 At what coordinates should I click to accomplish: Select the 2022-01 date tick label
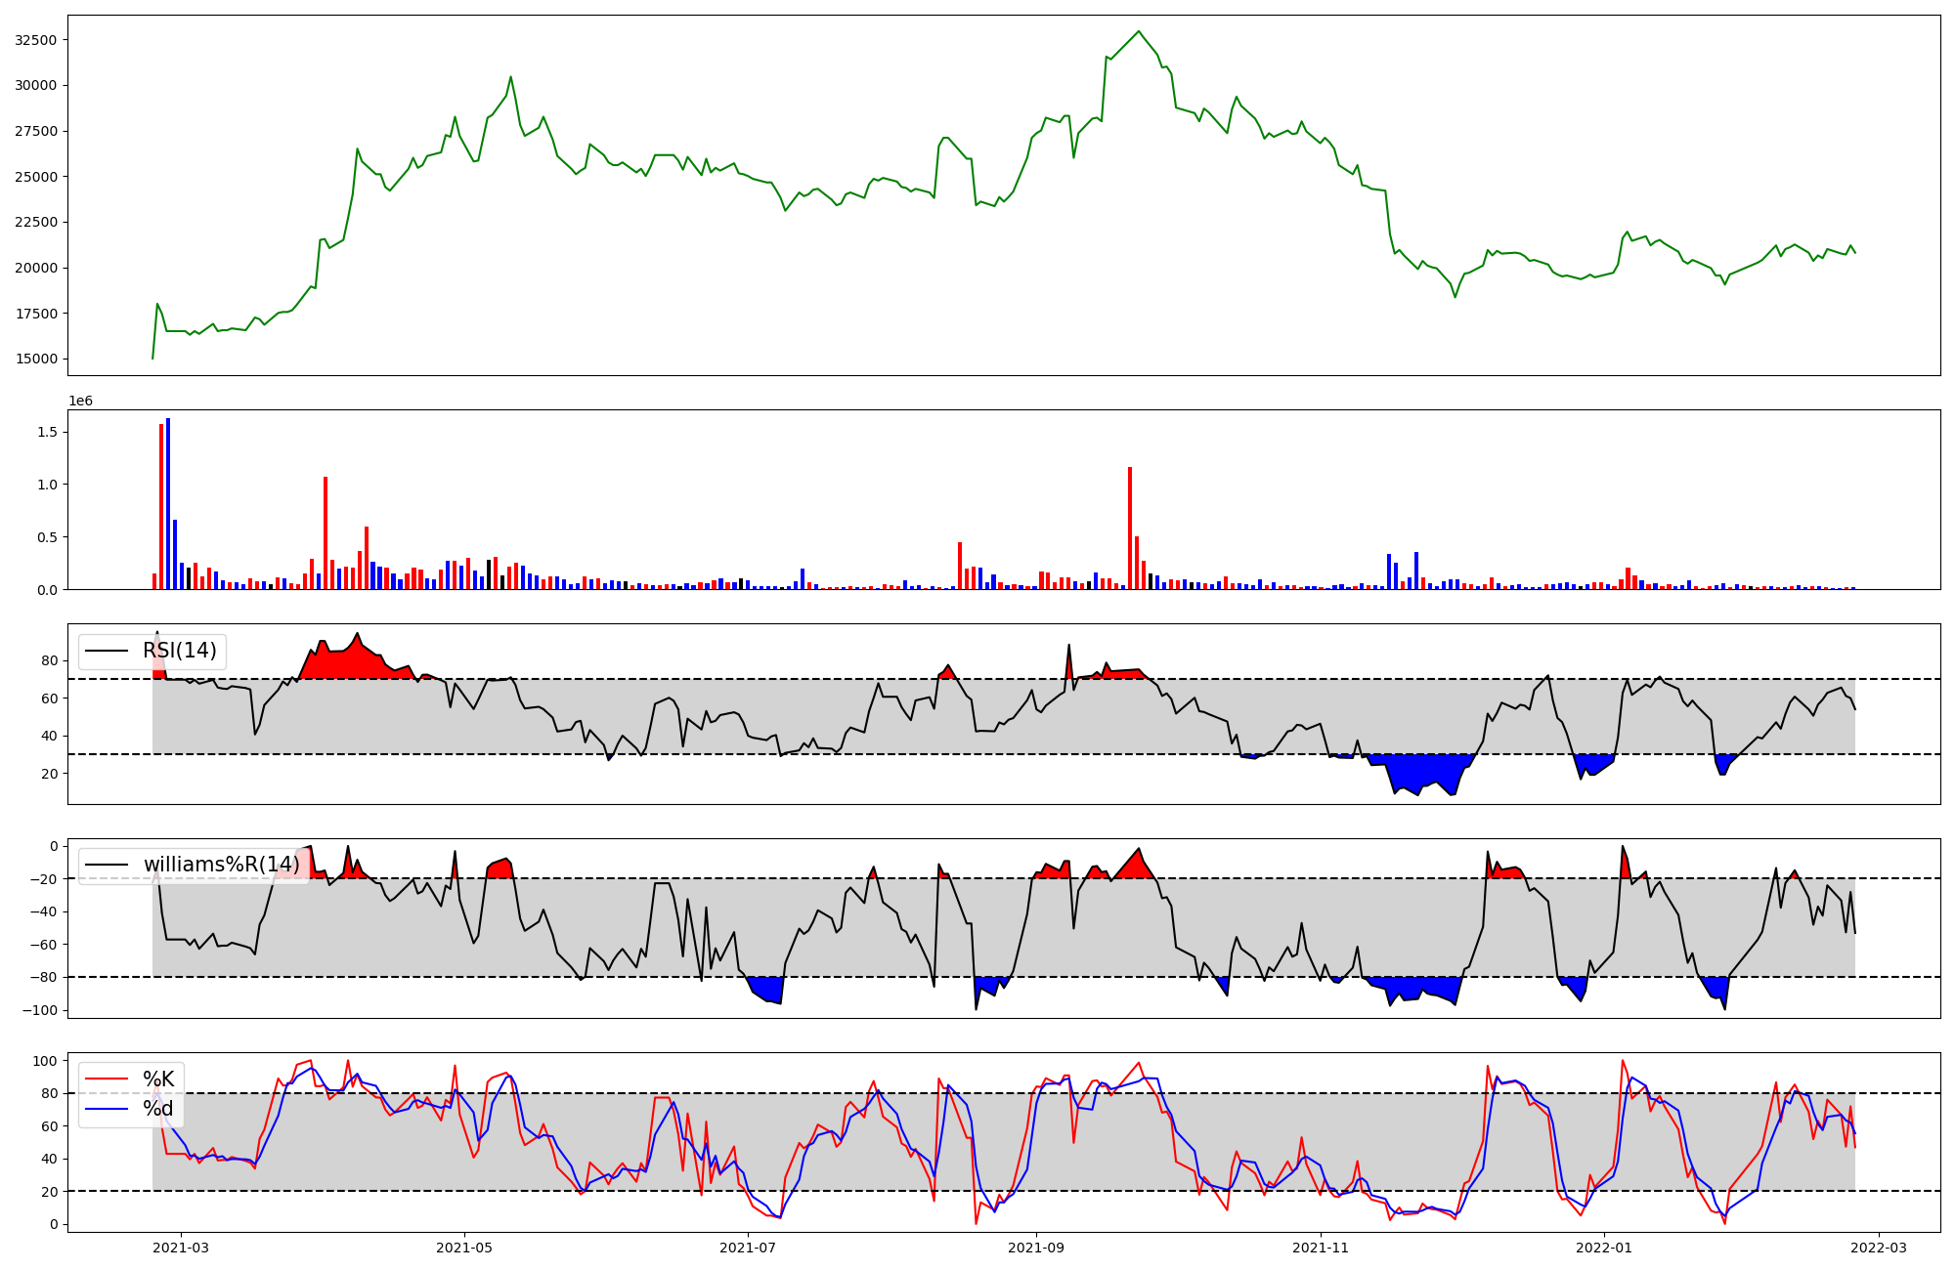tap(1604, 1247)
